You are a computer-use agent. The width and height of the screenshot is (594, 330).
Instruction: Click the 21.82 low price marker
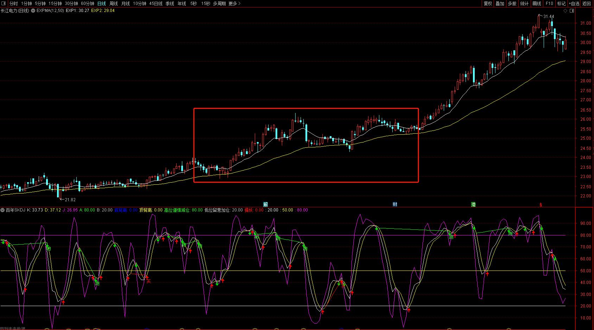[70, 200]
